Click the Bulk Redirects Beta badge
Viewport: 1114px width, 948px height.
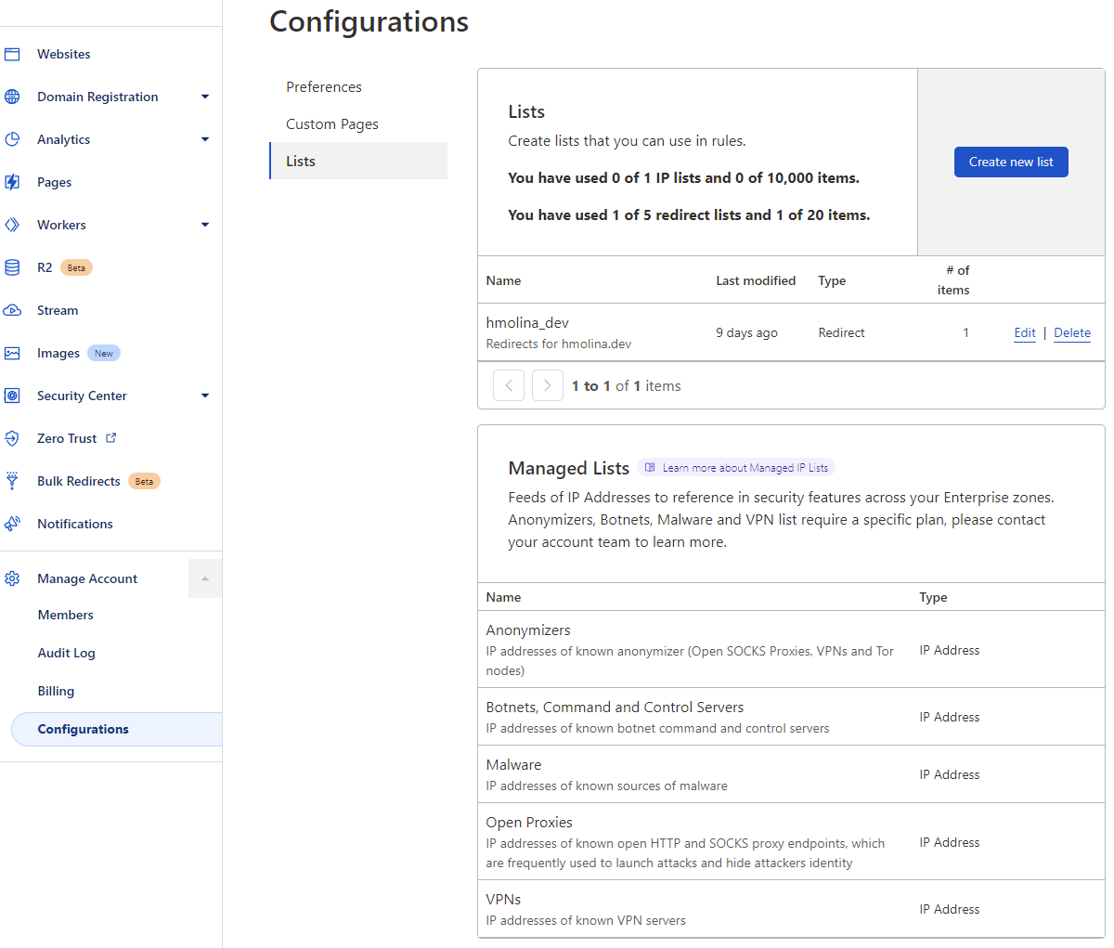pos(144,481)
